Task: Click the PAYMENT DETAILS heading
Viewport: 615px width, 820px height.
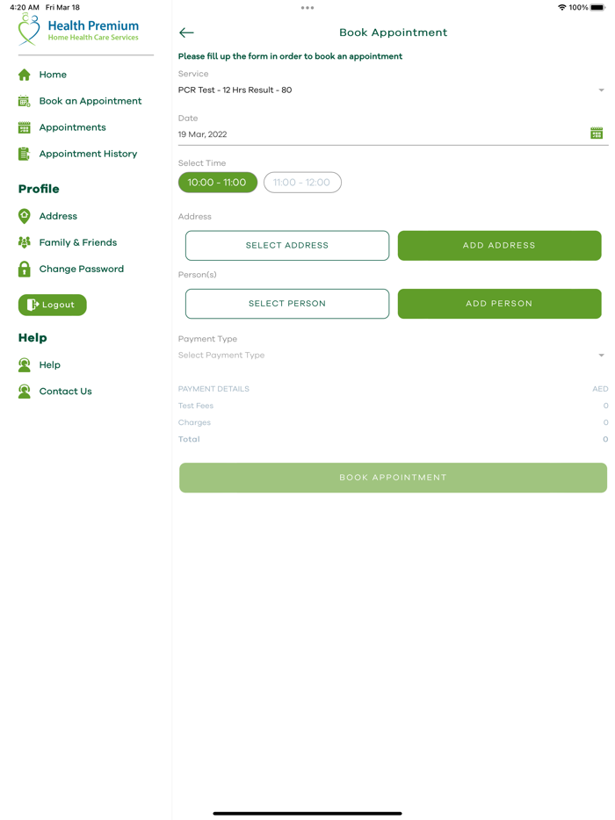Action: 213,389
